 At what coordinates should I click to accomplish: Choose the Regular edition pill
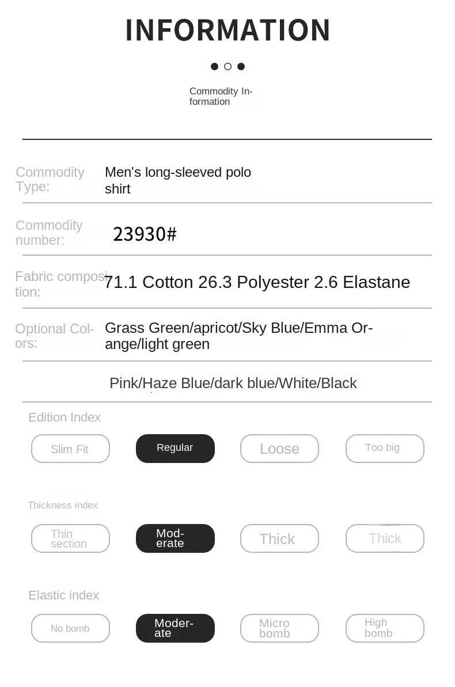[175, 448]
